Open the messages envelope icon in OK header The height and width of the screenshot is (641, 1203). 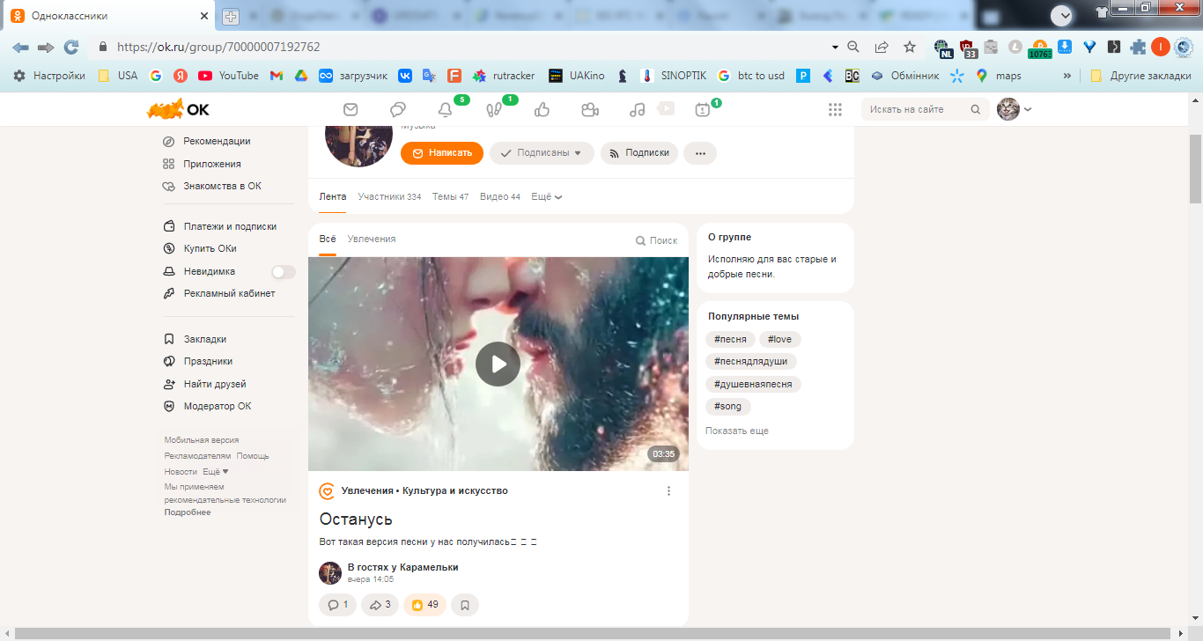[x=351, y=109]
